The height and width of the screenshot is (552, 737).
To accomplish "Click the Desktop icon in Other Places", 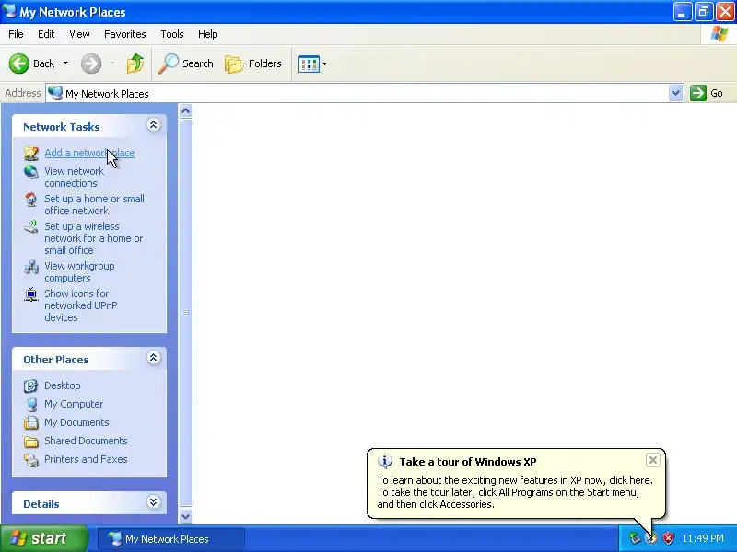I will point(31,385).
